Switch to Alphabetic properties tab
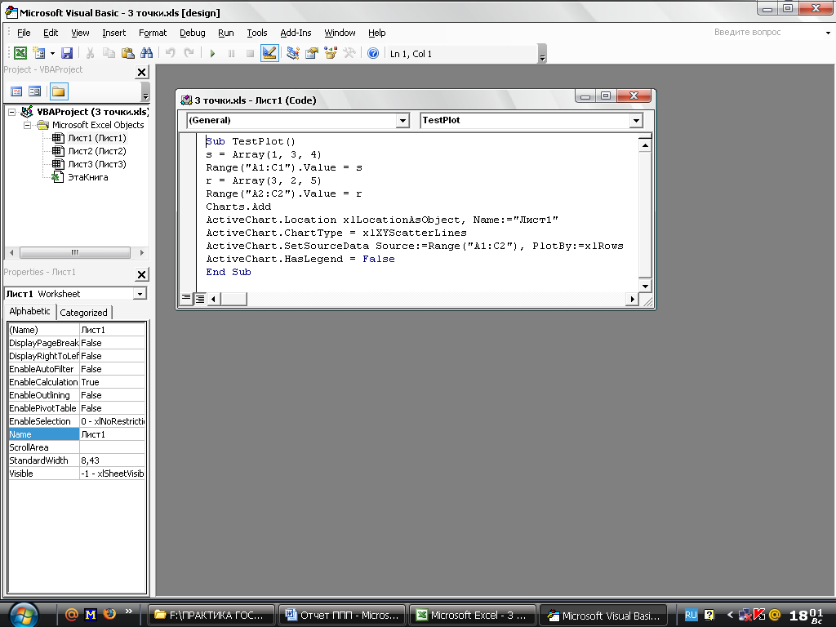 point(30,311)
